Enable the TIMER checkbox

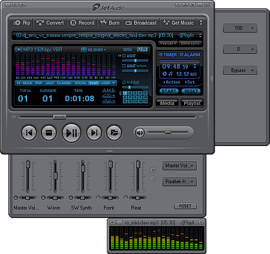click(x=161, y=55)
